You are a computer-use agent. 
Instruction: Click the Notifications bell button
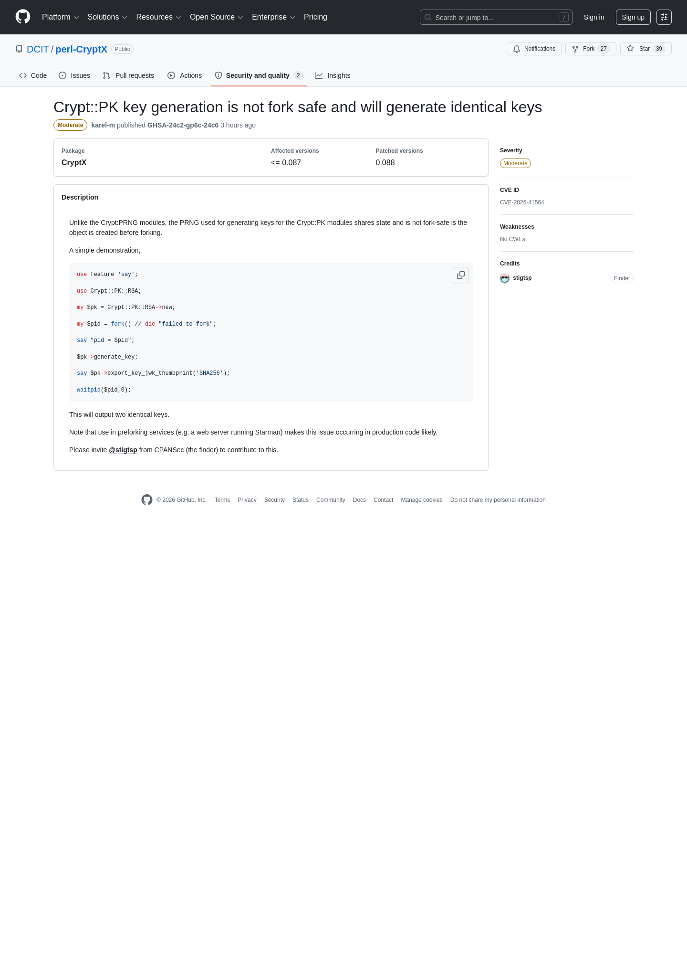tap(534, 49)
